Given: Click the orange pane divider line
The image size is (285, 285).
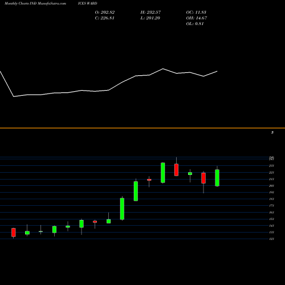Looking at the screenshot, I should (x=142, y=128).
